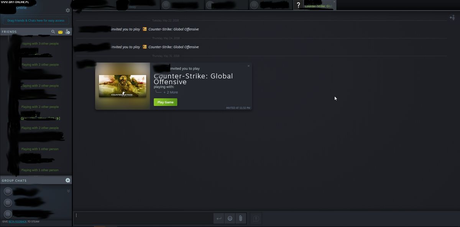
Task: Start a voice chat
Action: 256,219
